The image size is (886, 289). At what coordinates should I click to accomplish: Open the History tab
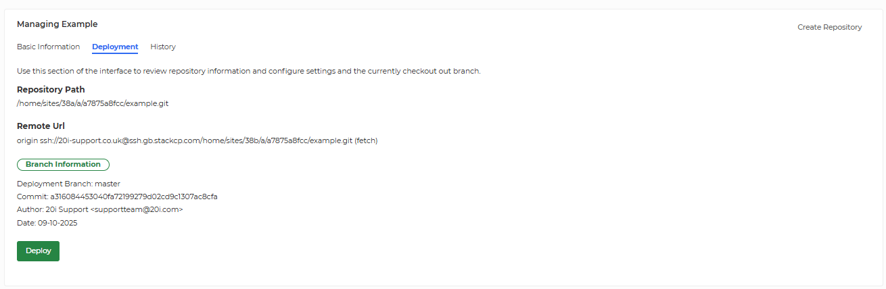(163, 47)
